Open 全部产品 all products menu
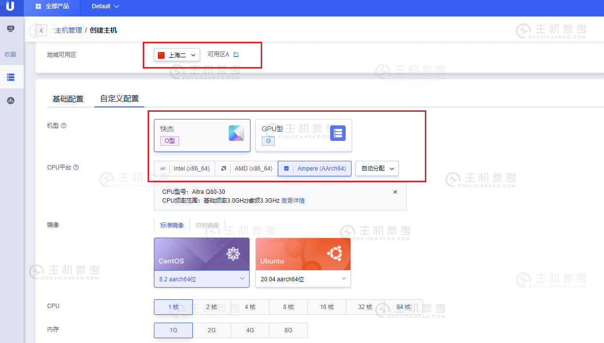 (x=52, y=7)
